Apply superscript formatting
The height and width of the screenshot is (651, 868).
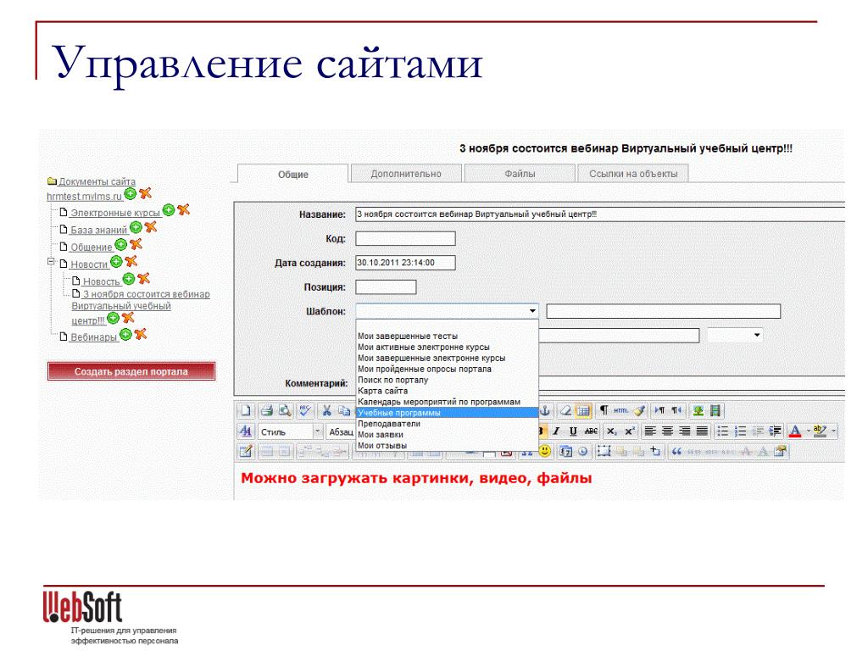point(630,431)
